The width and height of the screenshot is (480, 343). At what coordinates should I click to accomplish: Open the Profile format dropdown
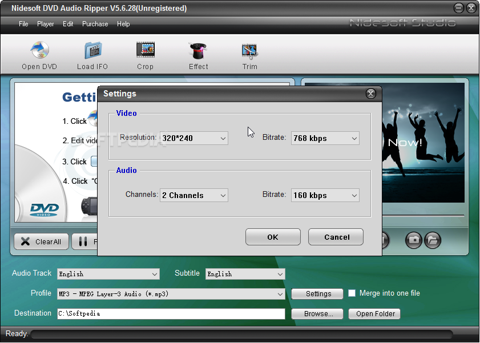[171, 294]
